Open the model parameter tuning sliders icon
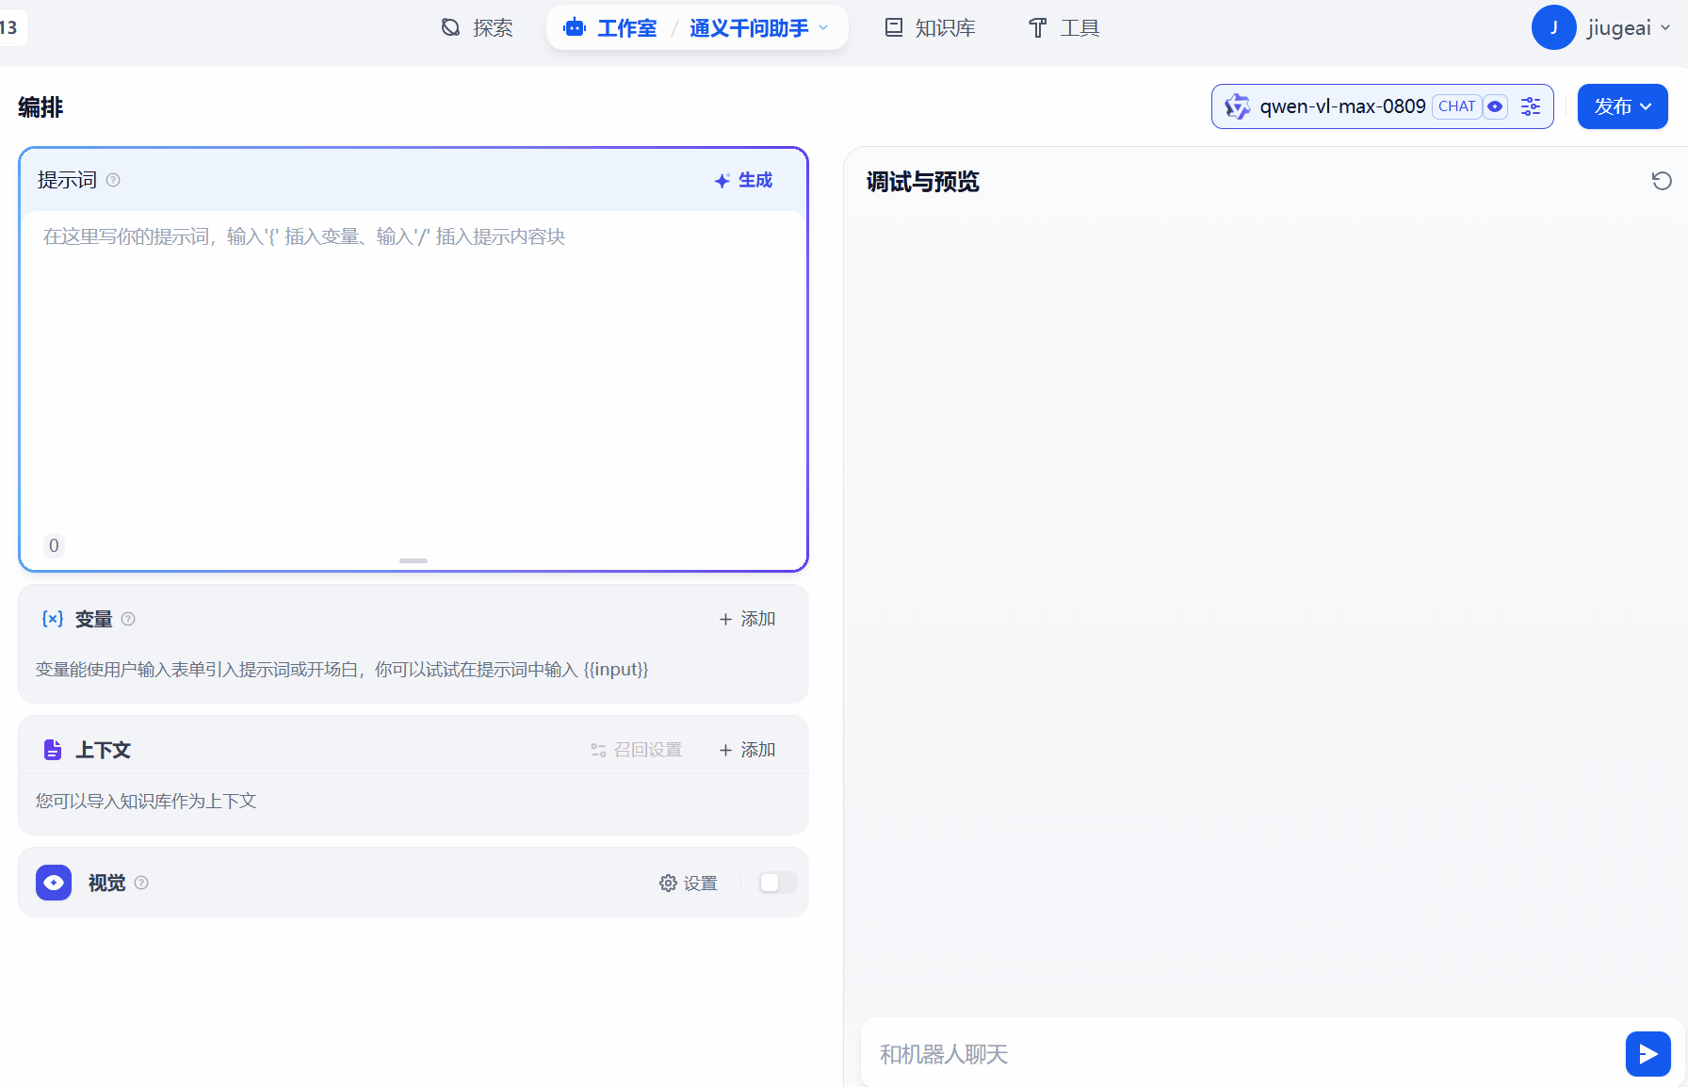The height and width of the screenshot is (1087, 1688). click(1530, 106)
